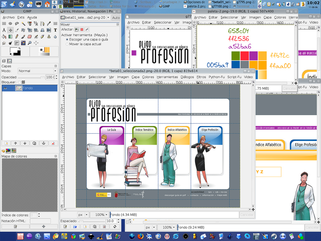Lower the layer with the down arrow button

pos(25,143)
